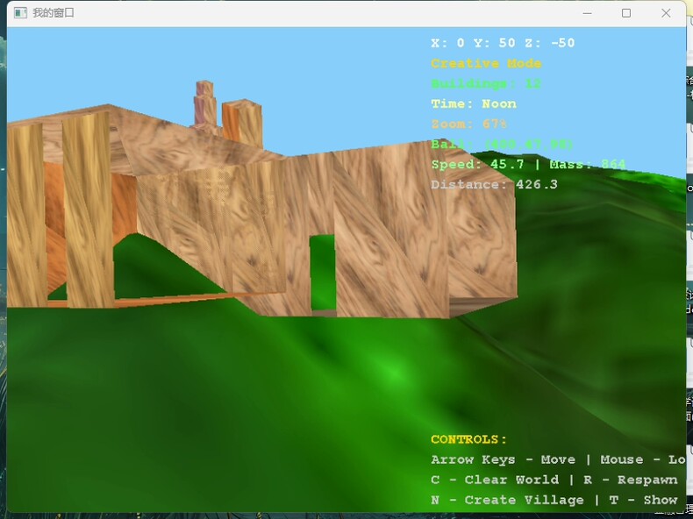Viewport: 693px width, 519px height.
Task: Click the application icon in the title bar
Action: (x=20, y=13)
